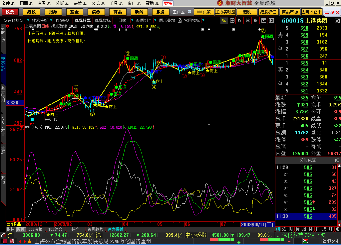Expand the 技术分析 dropdown arrow
Image resolution: width=341 pixels, height=245 pixels.
[51, 20]
